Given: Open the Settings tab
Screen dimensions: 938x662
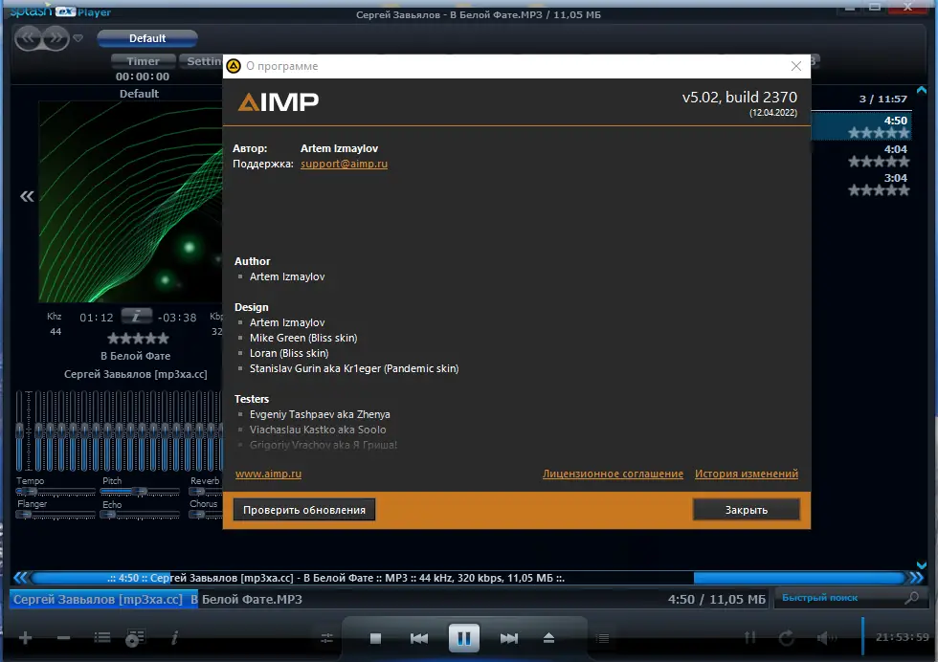Looking at the screenshot, I should pyautogui.click(x=203, y=61).
